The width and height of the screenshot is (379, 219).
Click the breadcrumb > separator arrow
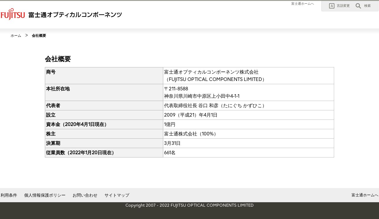(x=27, y=35)
